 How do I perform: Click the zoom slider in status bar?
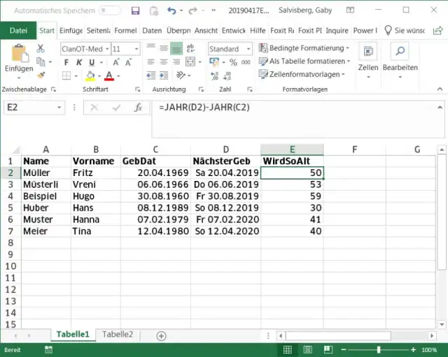point(379,349)
